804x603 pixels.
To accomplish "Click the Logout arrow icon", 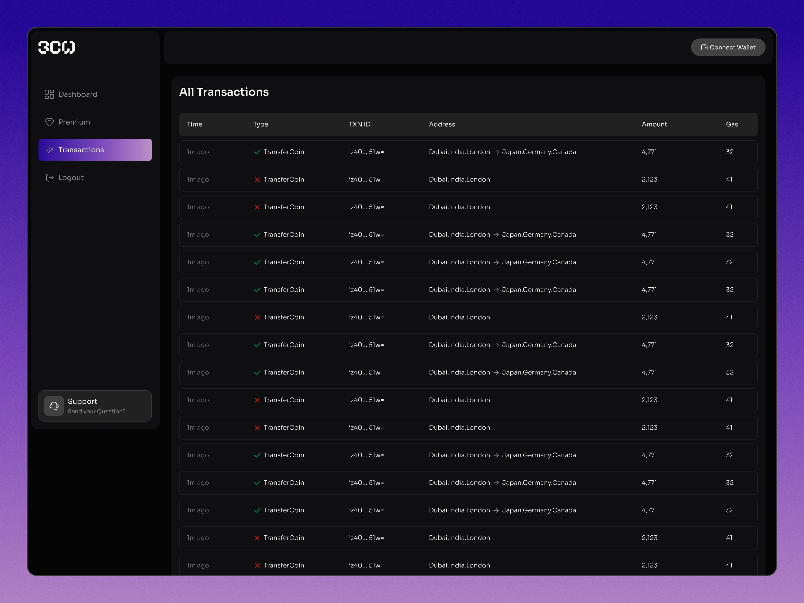I will 49,178.
